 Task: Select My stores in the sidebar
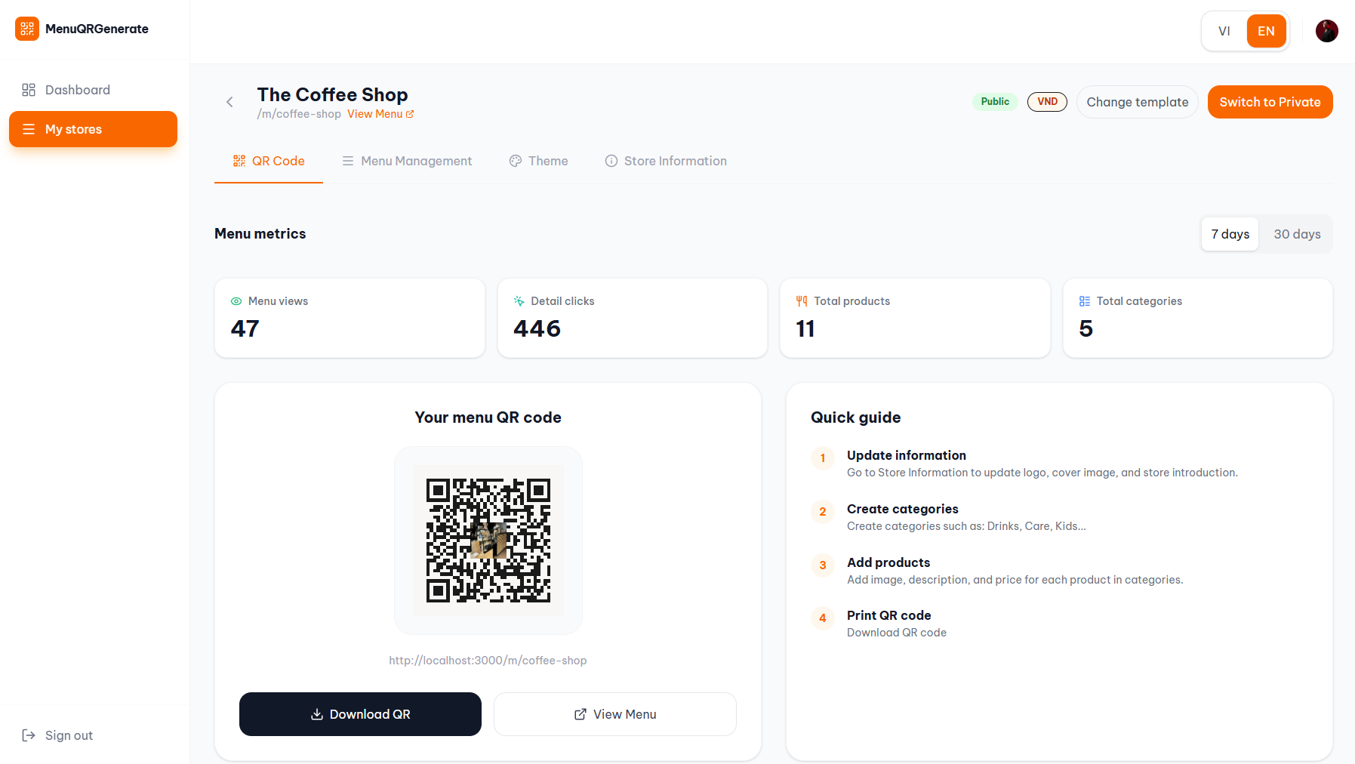(93, 129)
